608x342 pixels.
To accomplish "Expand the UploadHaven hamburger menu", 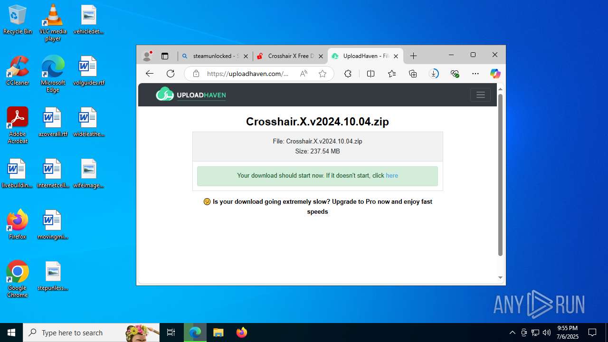I will pyautogui.click(x=480, y=95).
